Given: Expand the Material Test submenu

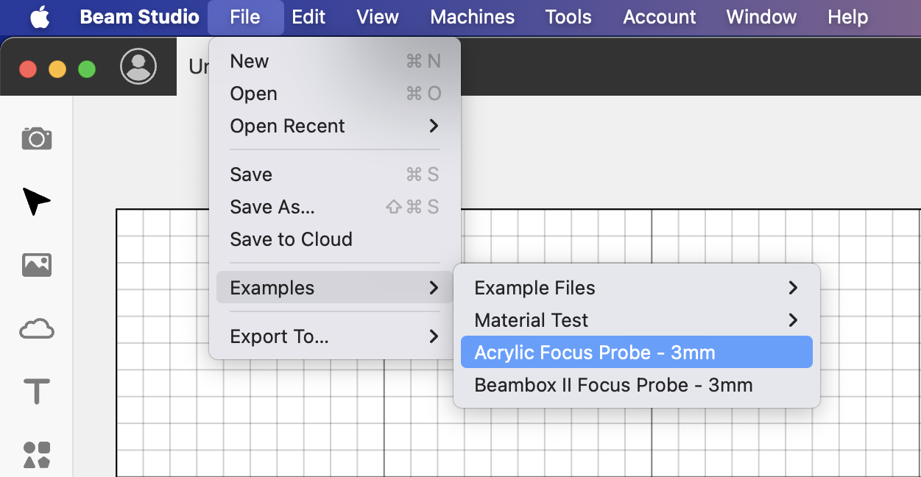Looking at the screenshot, I should tap(637, 320).
